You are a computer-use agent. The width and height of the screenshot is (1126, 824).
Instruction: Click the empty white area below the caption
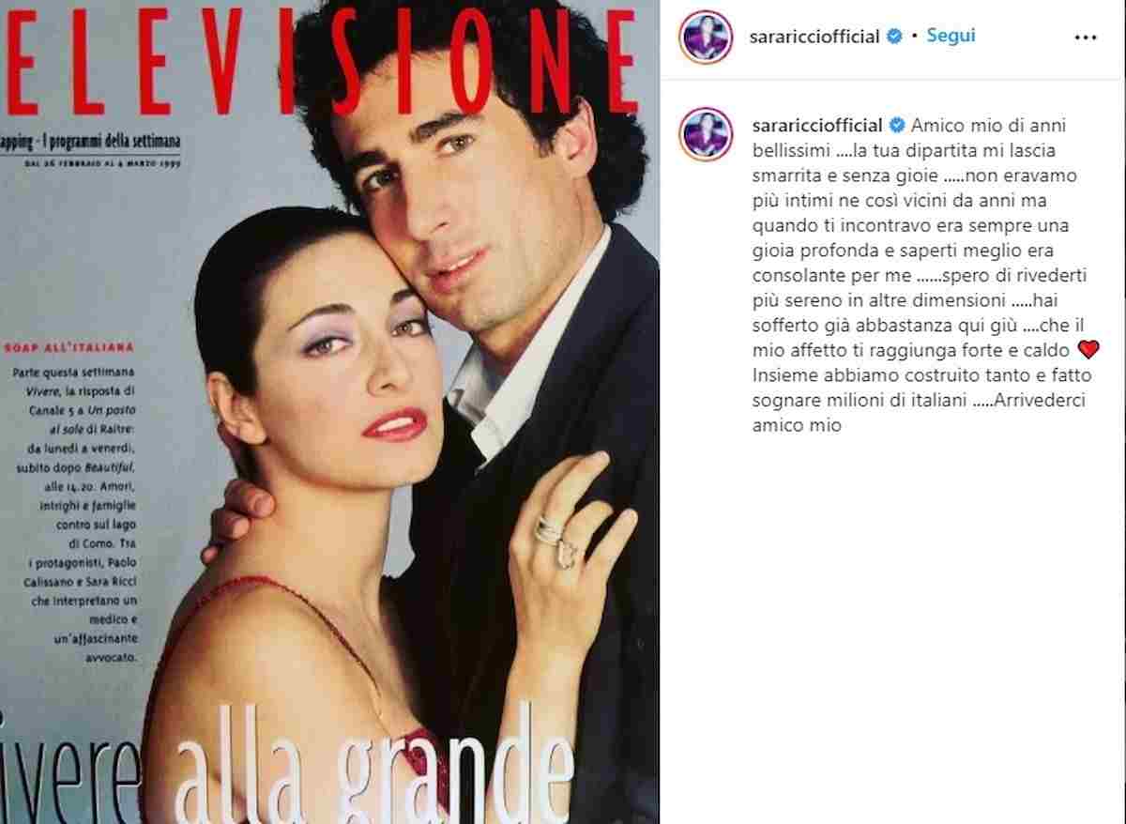click(x=892, y=629)
